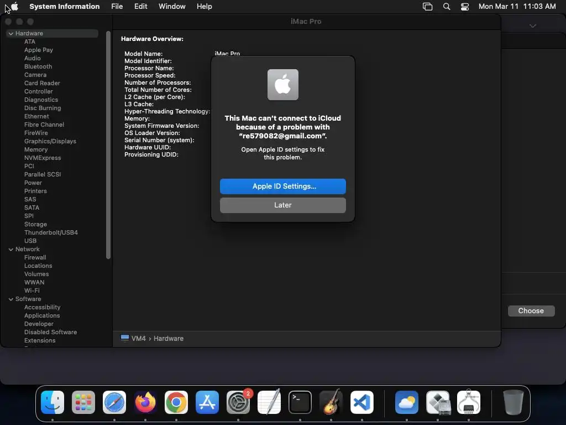566x425 pixels.
Task: Open the Help menu
Action: click(205, 7)
